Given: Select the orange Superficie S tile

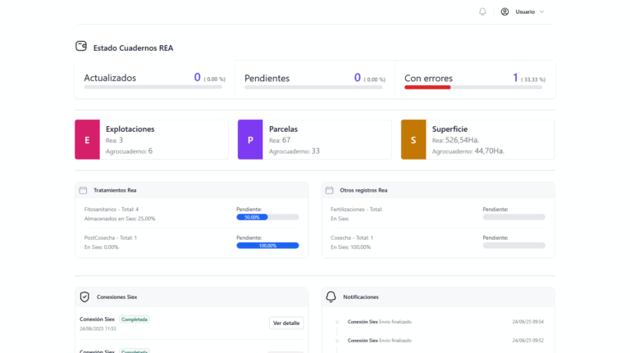Looking at the screenshot, I should (413, 140).
